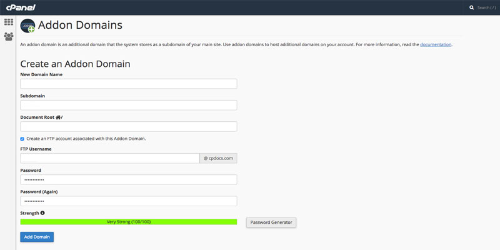This screenshot has width=500, height=250.
Task: Click the Password field
Action: click(x=129, y=179)
